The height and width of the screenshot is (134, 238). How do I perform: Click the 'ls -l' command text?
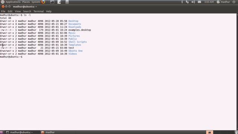pyautogui.click(x=27, y=15)
